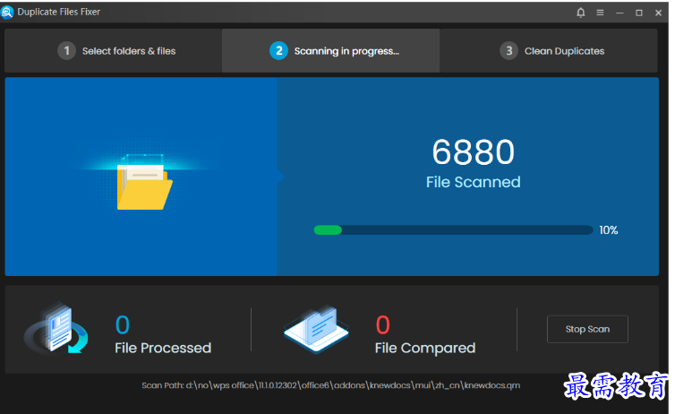The image size is (675, 414).
Task: Click the Scan Path text at bottom
Action: point(330,385)
